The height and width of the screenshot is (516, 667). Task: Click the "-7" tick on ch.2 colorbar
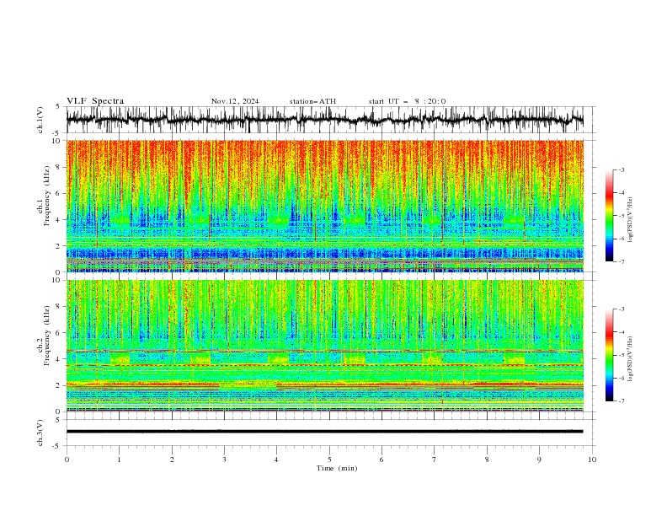click(622, 401)
